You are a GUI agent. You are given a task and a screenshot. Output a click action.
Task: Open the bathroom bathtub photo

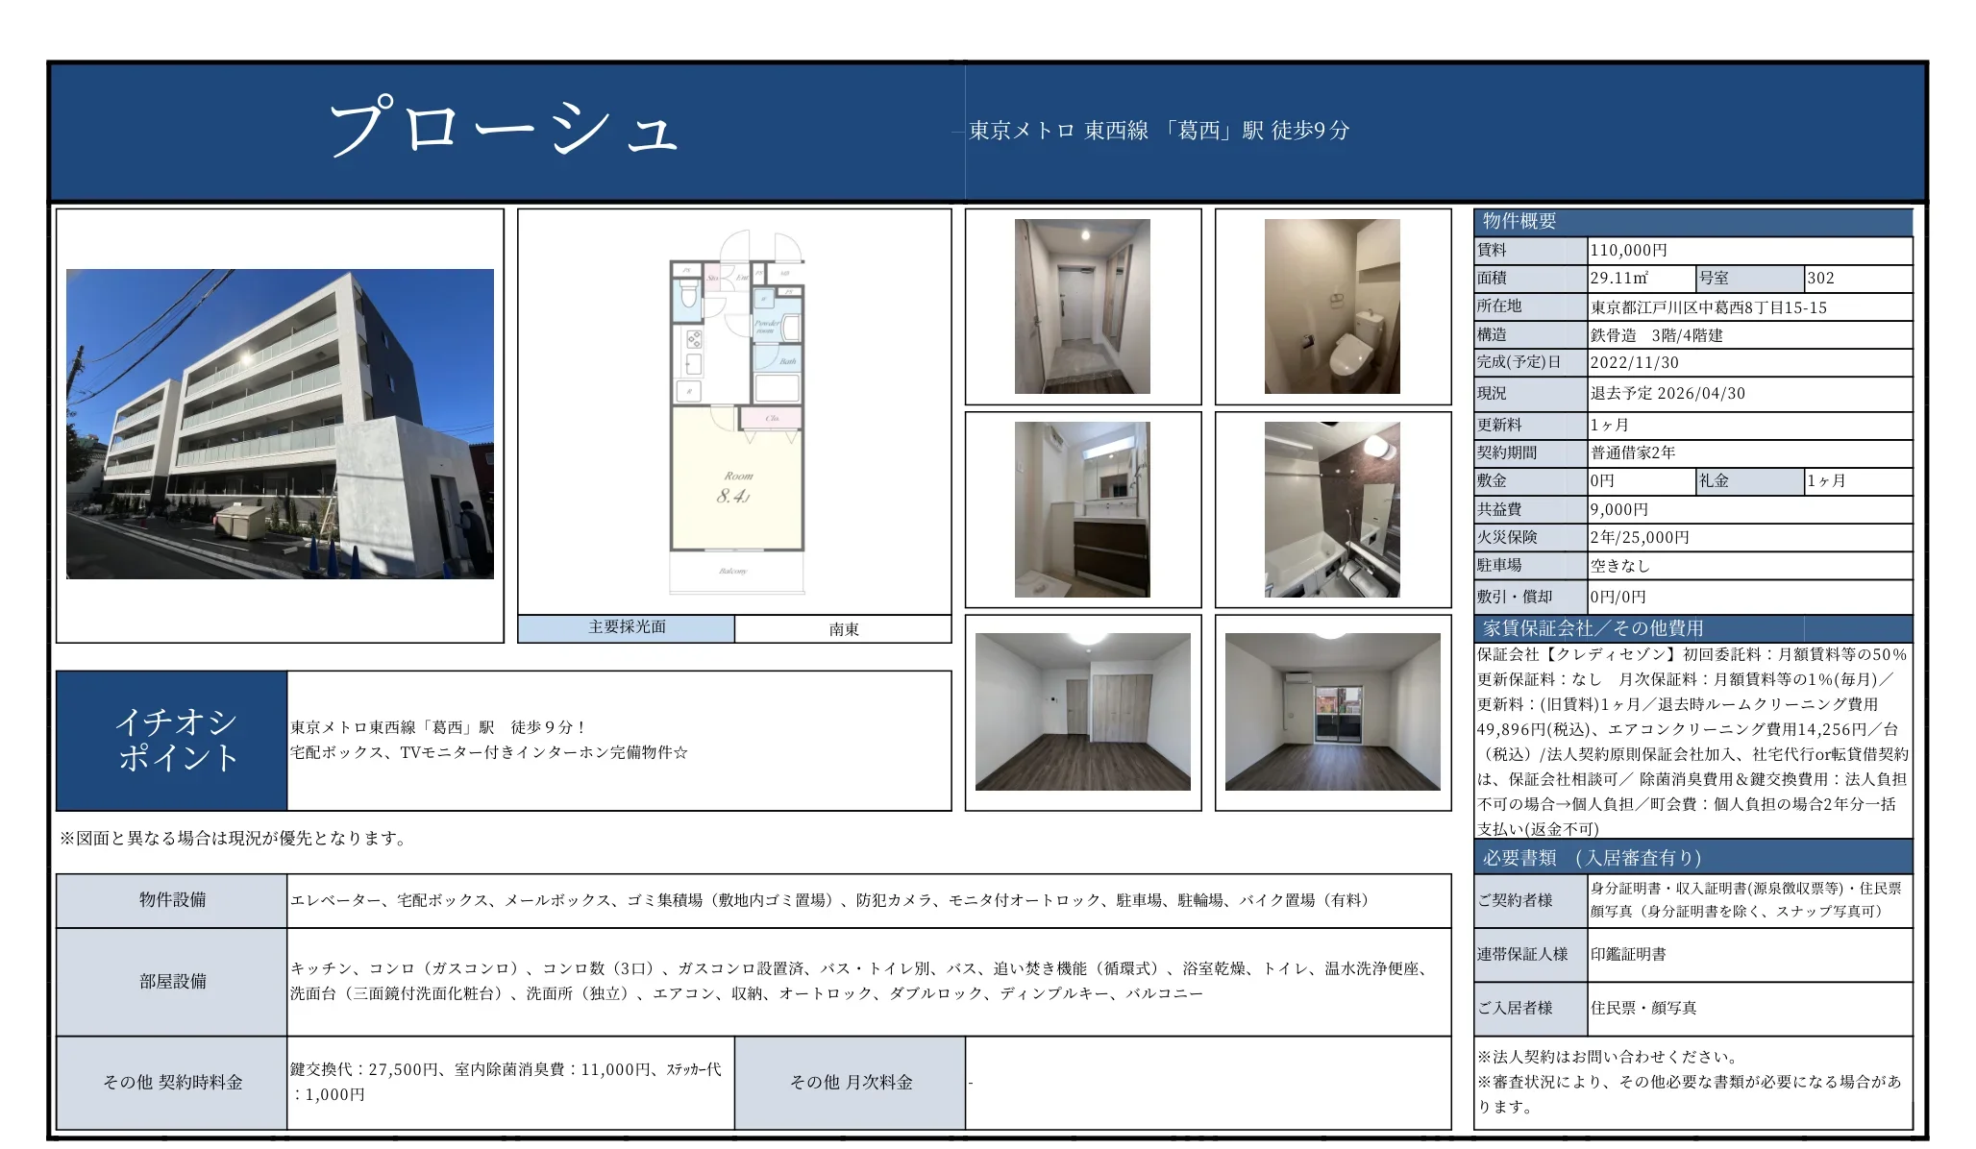pyautogui.click(x=1332, y=509)
